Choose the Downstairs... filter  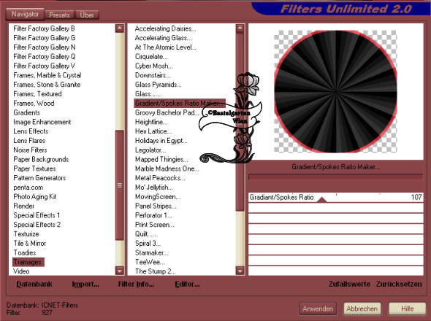pyautogui.click(x=153, y=75)
